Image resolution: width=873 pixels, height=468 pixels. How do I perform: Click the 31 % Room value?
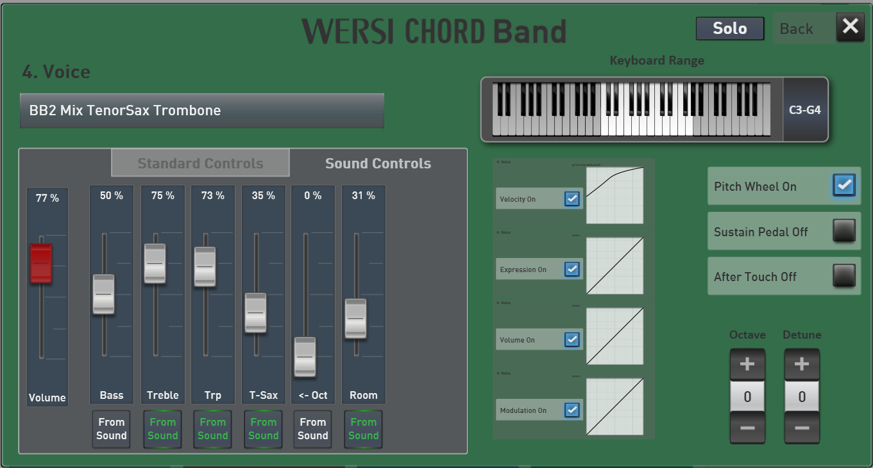pyautogui.click(x=364, y=196)
